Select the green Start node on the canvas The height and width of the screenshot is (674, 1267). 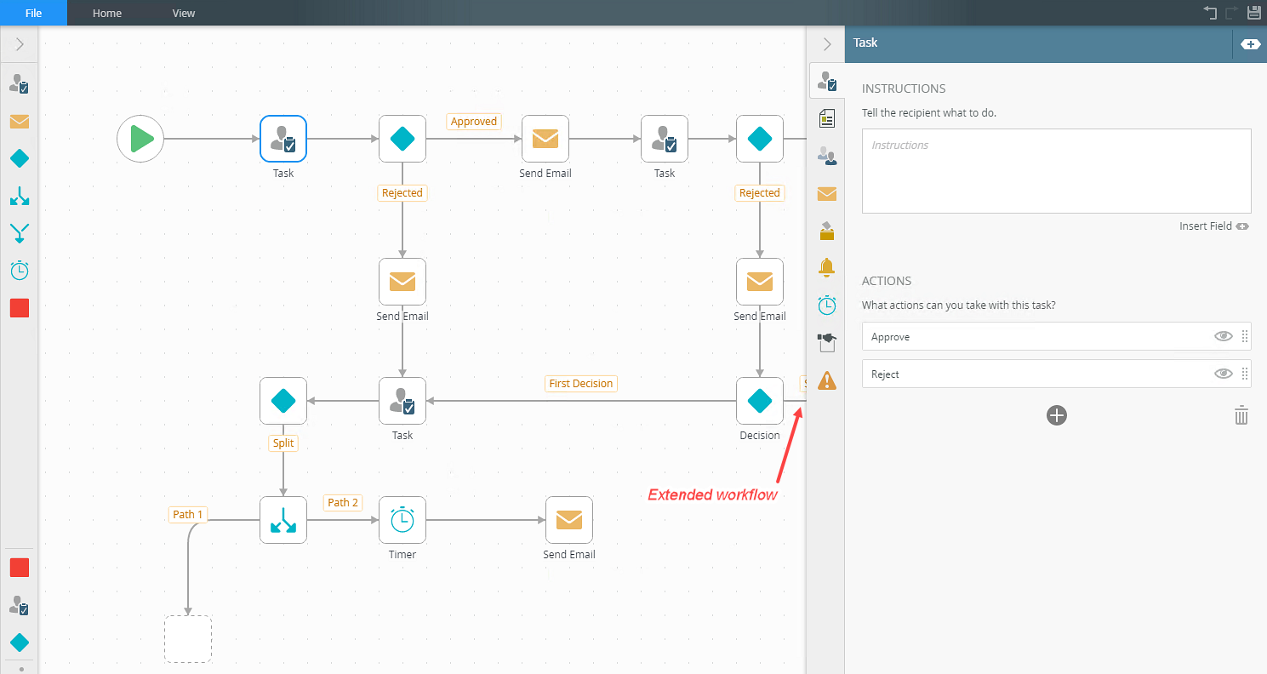click(x=140, y=139)
